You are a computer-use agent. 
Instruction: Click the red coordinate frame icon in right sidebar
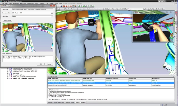coord(176,30)
